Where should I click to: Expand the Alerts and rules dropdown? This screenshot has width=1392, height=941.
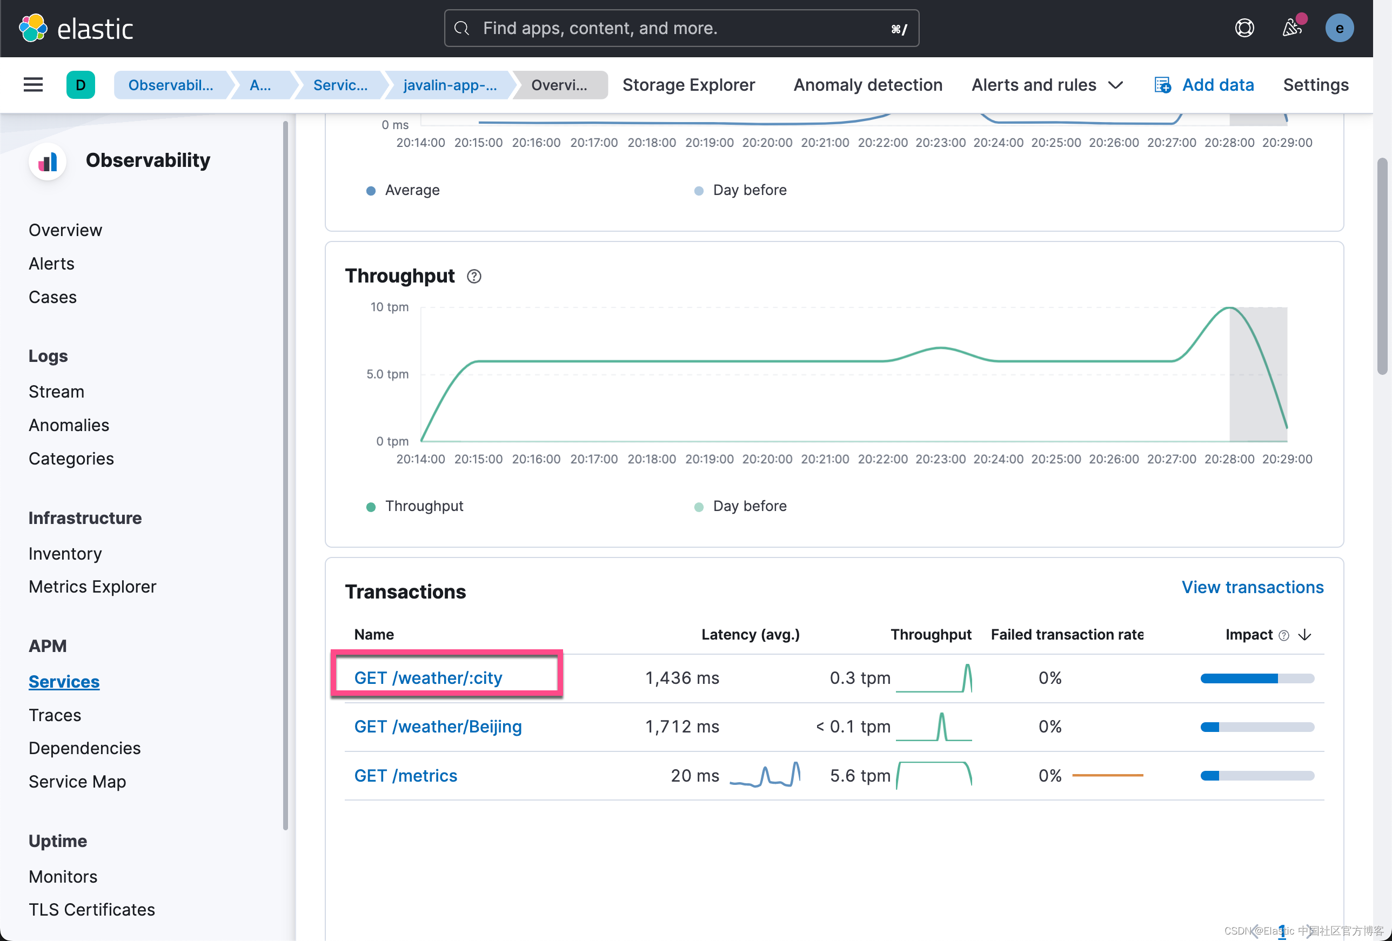(x=1046, y=85)
